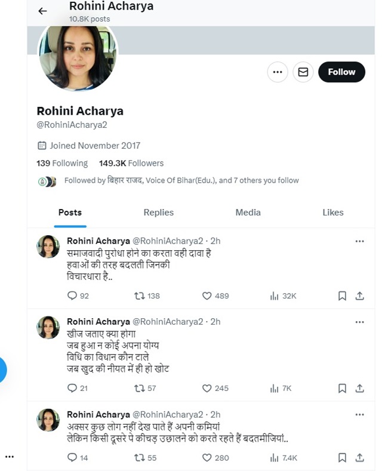View the 139 Following list

tap(62, 164)
